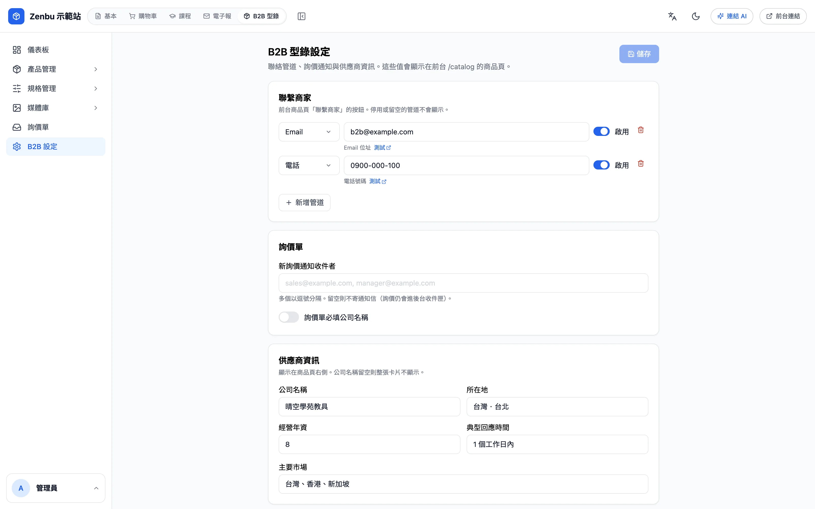
Task: Open the language translation switcher icon
Action: point(672,16)
